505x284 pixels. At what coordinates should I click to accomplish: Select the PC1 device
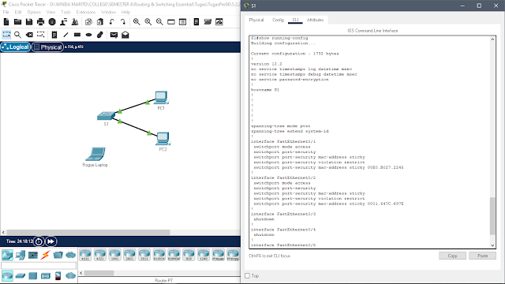click(x=161, y=98)
